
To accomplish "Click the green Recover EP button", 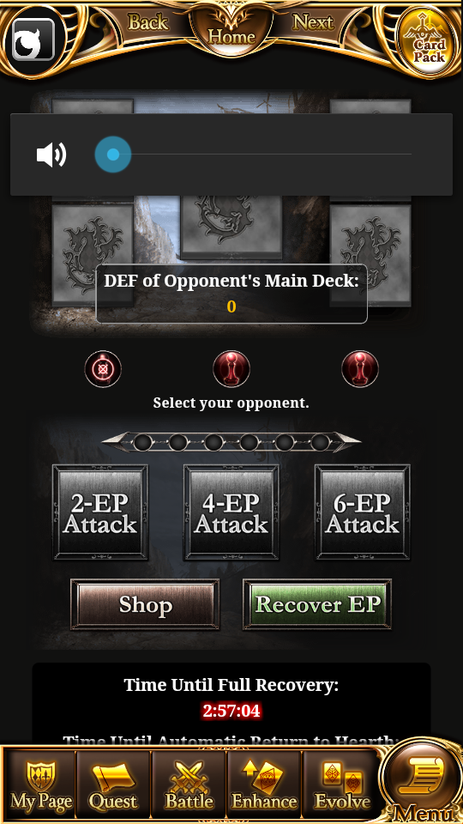I will pos(317,604).
